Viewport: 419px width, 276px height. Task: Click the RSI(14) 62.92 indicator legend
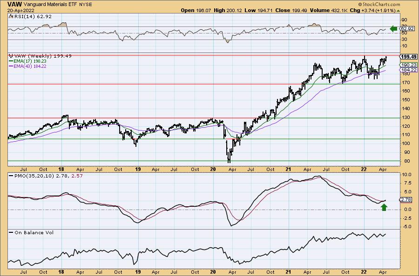[33, 16]
